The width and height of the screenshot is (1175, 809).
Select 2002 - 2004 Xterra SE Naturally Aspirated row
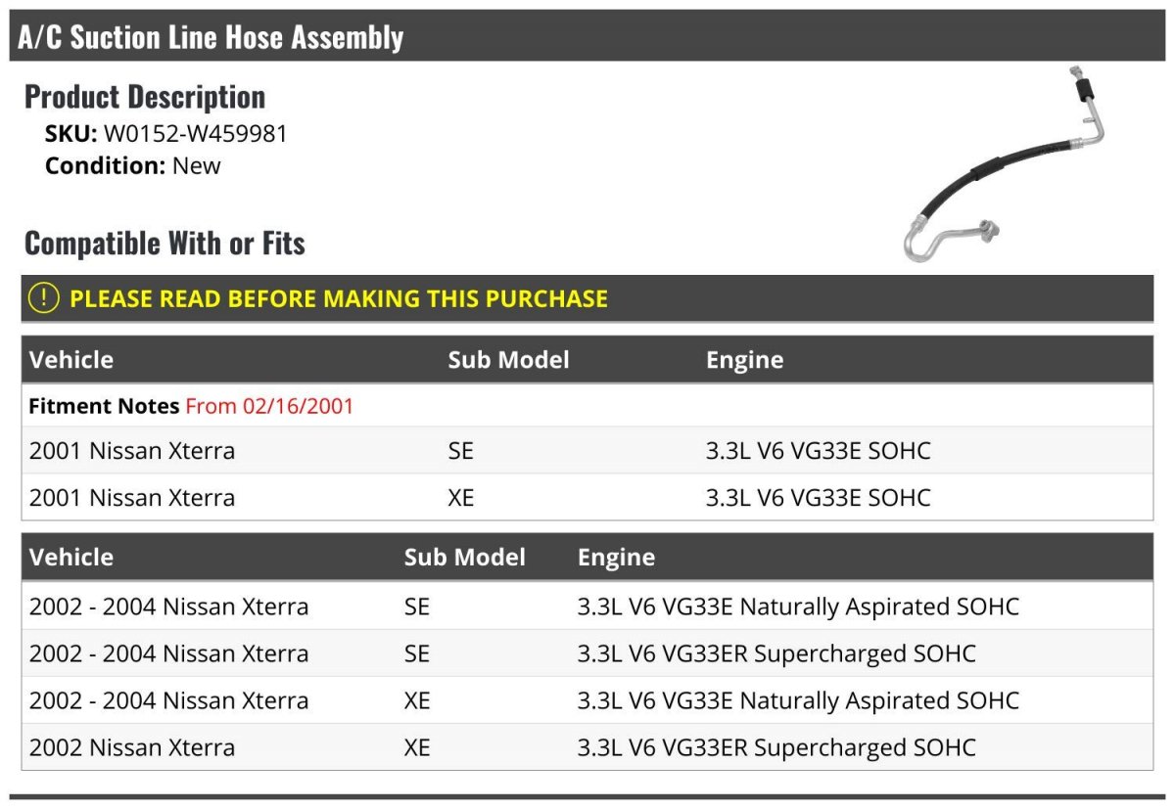point(587,607)
